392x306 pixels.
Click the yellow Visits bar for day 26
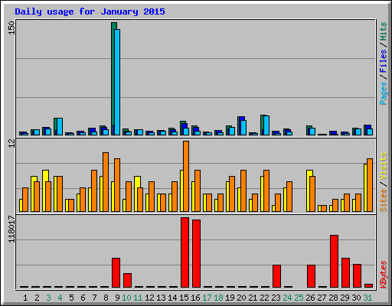click(x=309, y=190)
